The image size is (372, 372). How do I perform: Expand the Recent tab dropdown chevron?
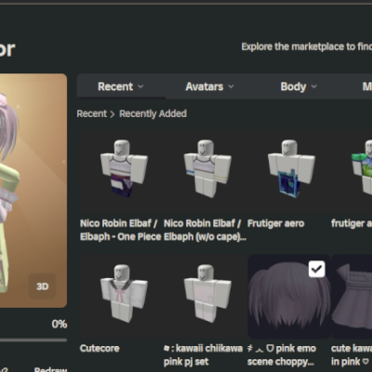point(140,86)
